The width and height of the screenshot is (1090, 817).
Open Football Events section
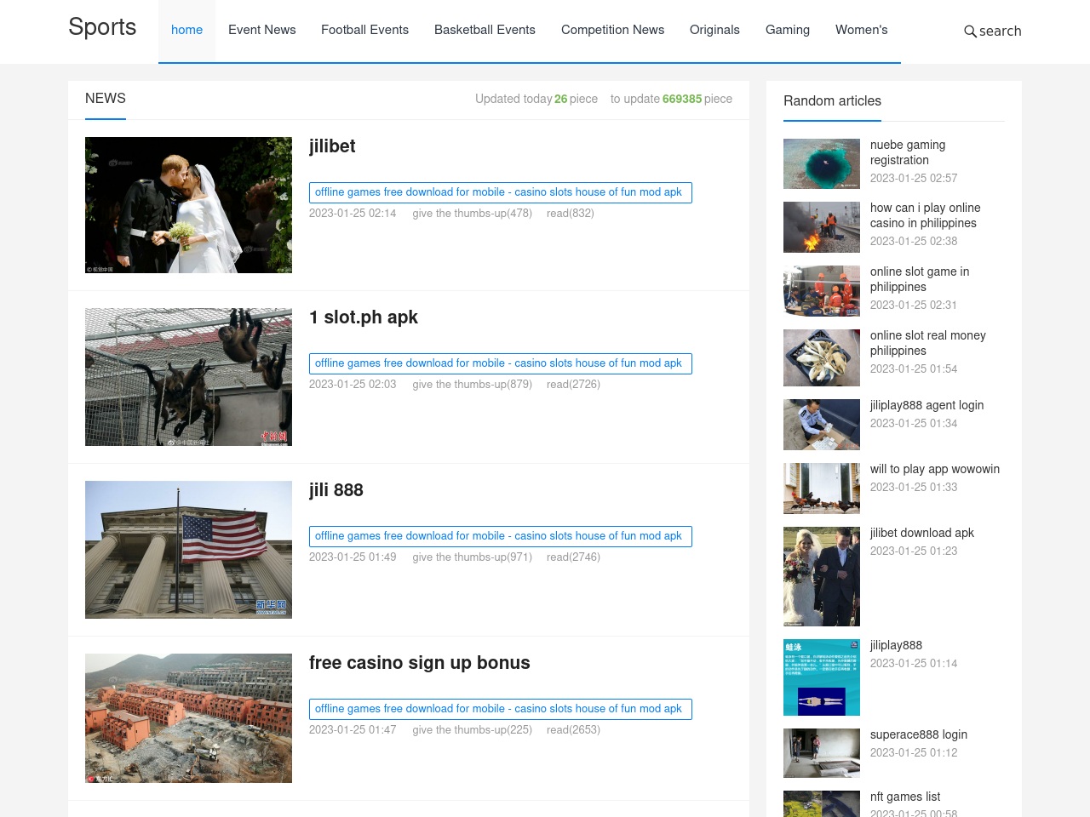[x=364, y=30]
